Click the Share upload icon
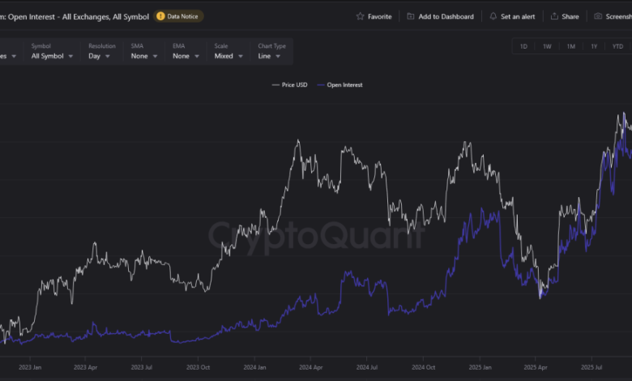Image resolution: width=632 pixels, height=381 pixels. (x=554, y=16)
